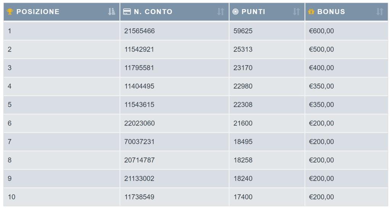Image resolution: width=390 pixels, height=209 pixels.
Task: Select the N. CONTO column header text
Action: coord(153,12)
